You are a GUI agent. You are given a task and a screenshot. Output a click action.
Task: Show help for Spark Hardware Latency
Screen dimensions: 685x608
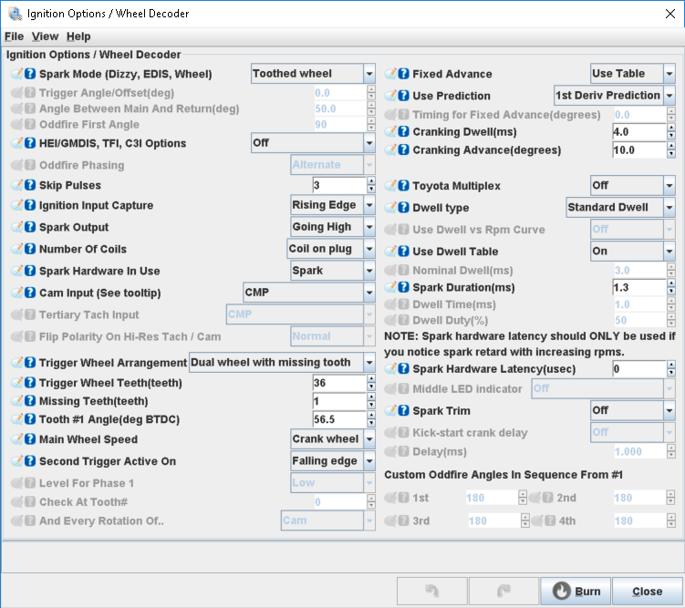(x=404, y=368)
